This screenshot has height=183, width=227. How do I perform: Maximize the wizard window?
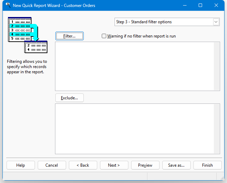click(x=200, y=6)
